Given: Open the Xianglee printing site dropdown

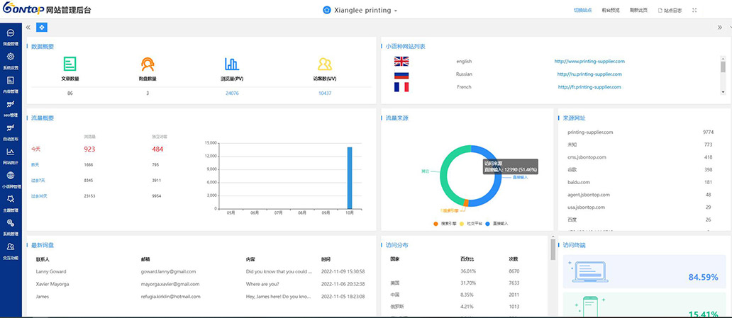Looking at the screenshot, I should [x=360, y=11].
